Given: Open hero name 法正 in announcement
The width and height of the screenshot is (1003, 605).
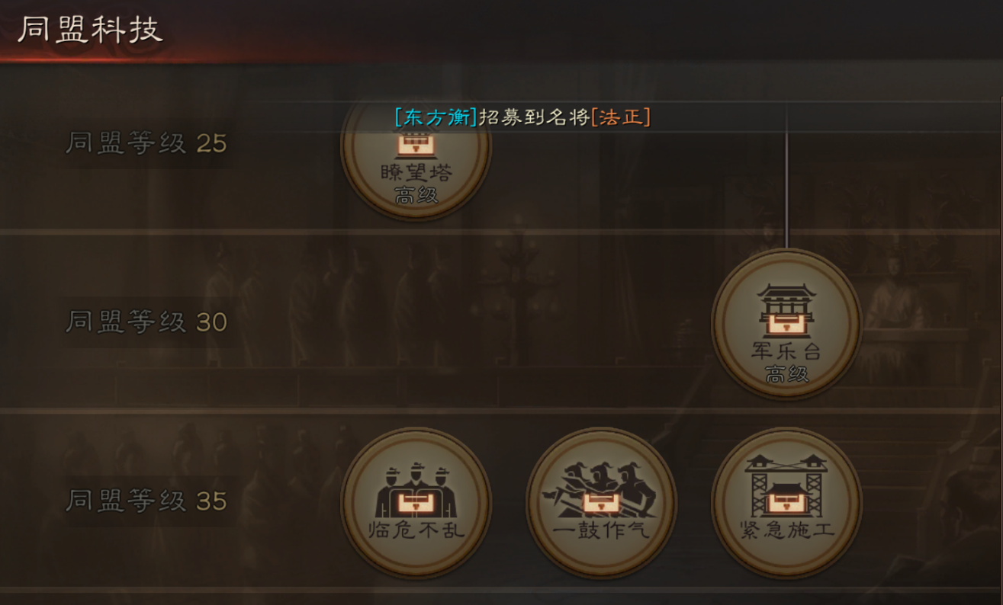Looking at the screenshot, I should coord(620,117).
